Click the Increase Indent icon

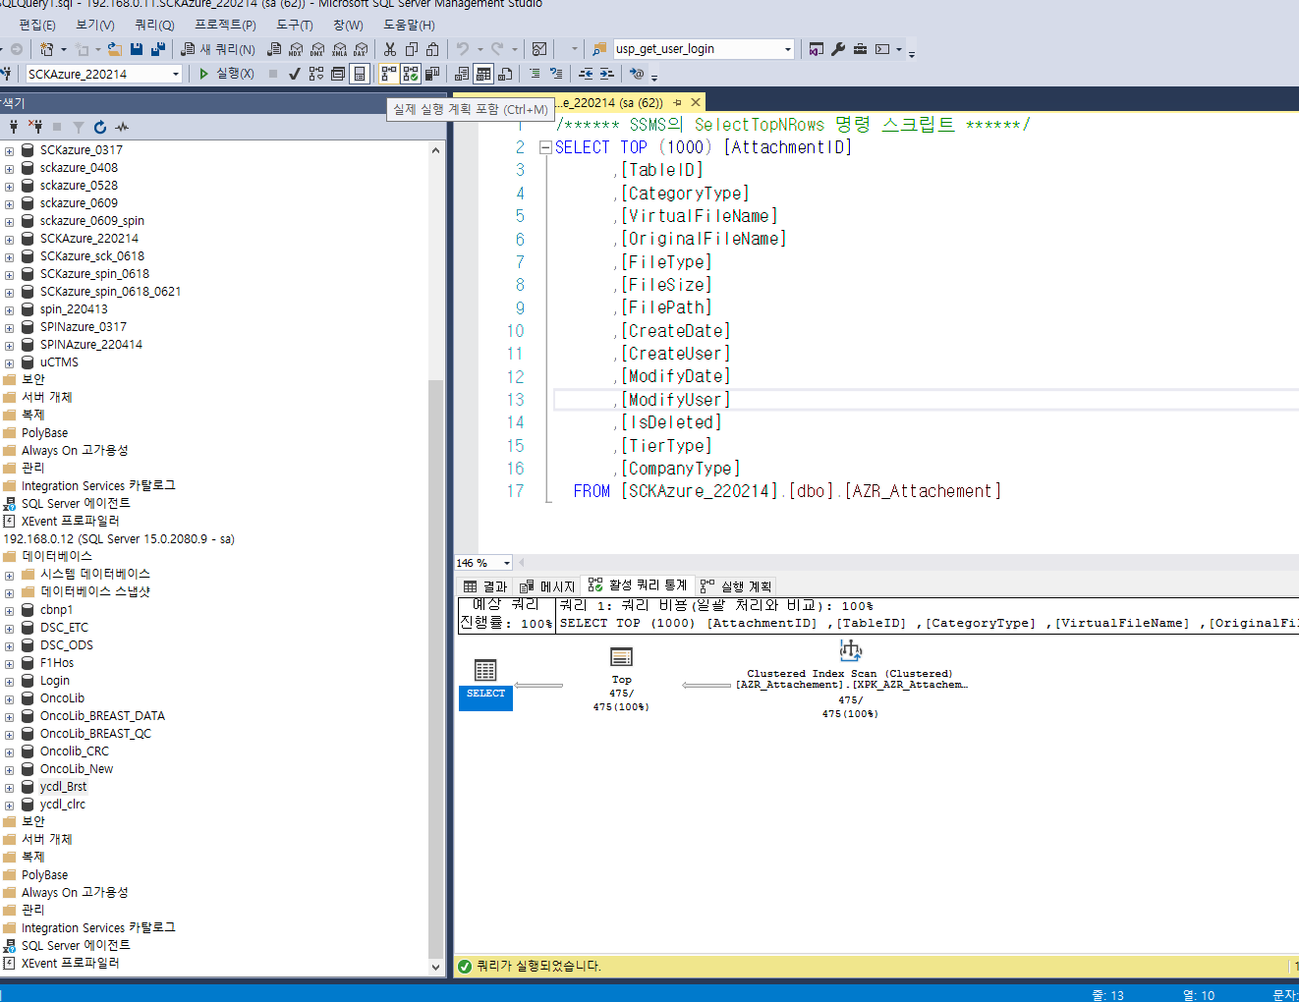(x=607, y=74)
